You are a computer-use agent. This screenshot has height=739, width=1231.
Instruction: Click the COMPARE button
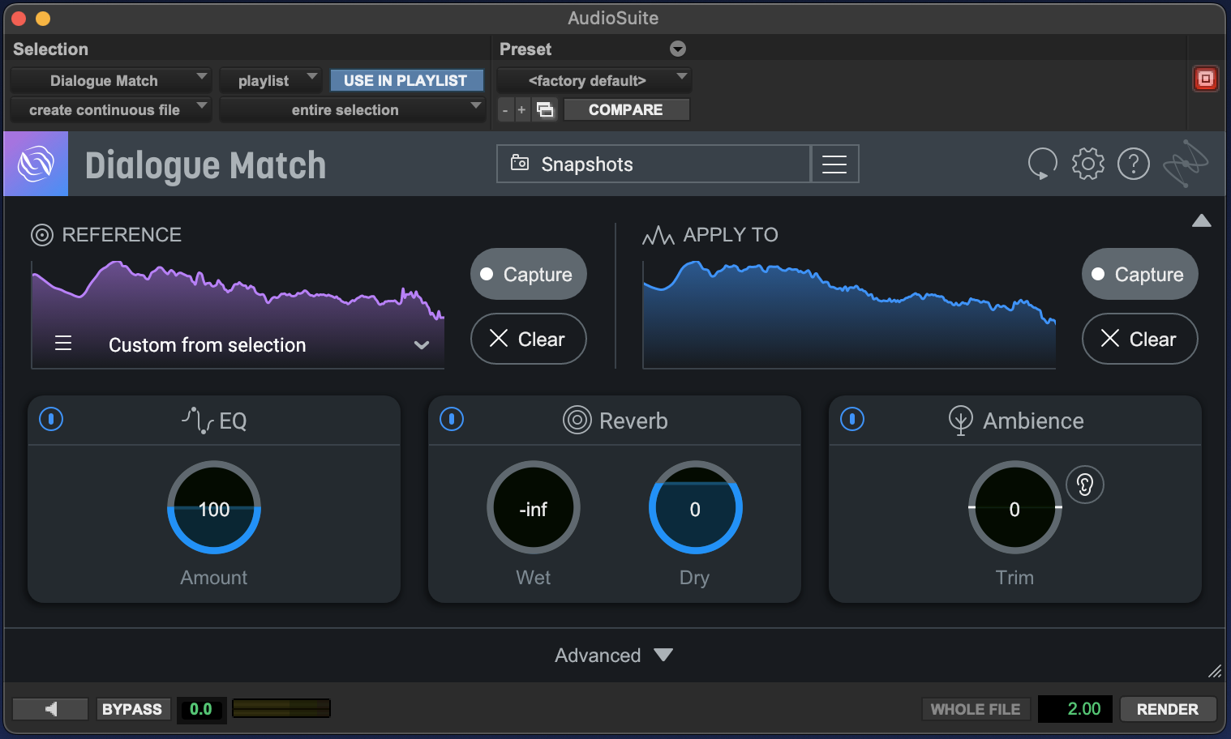click(626, 109)
